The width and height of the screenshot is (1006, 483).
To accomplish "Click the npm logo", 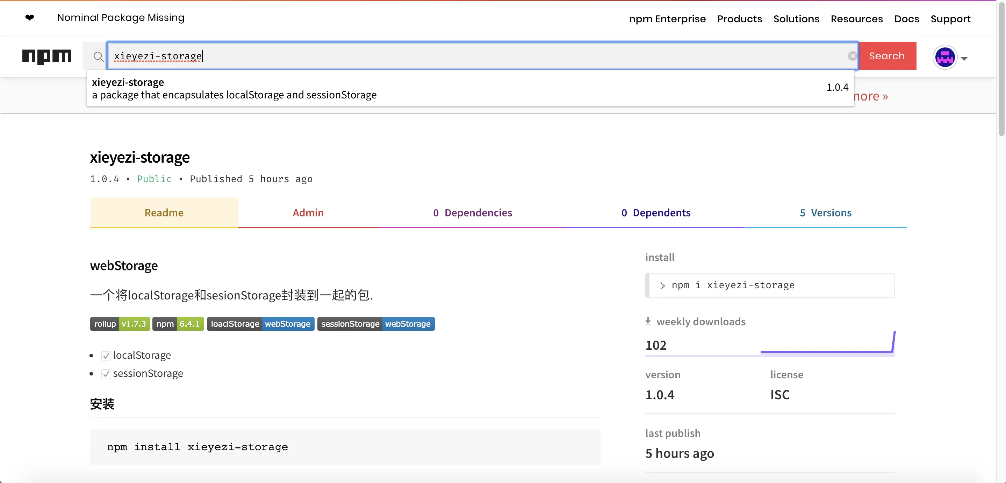I will pos(46,57).
